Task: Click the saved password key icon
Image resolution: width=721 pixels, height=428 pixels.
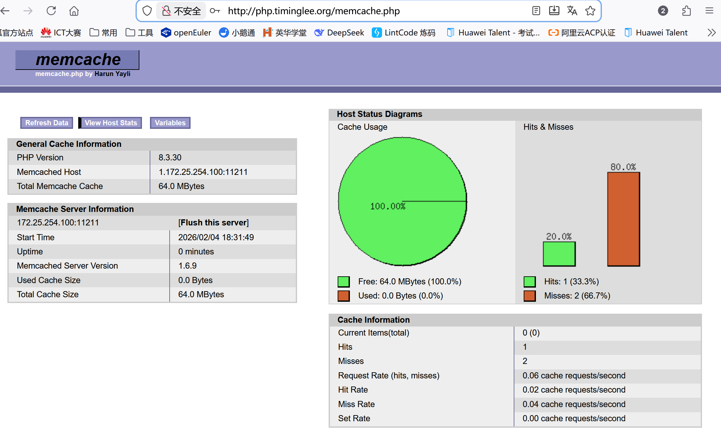Action: (215, 11)
